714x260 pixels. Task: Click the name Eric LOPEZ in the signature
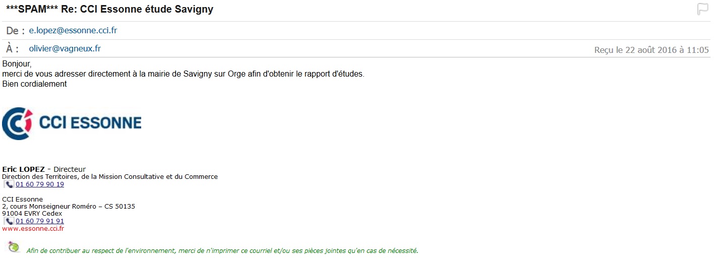(x=24, y=169)
